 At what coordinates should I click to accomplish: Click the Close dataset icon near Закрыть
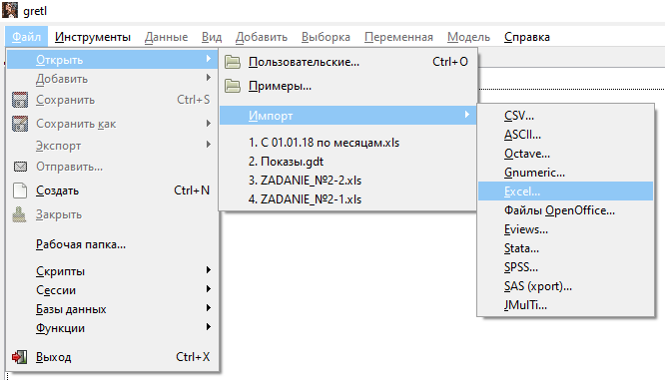pyautogui.click(x=19, y=214)
